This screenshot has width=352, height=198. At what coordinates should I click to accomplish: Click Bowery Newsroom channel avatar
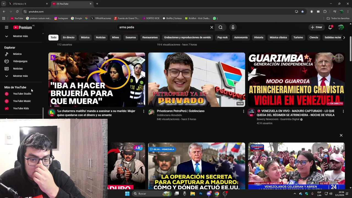click(x=251, y=112)
